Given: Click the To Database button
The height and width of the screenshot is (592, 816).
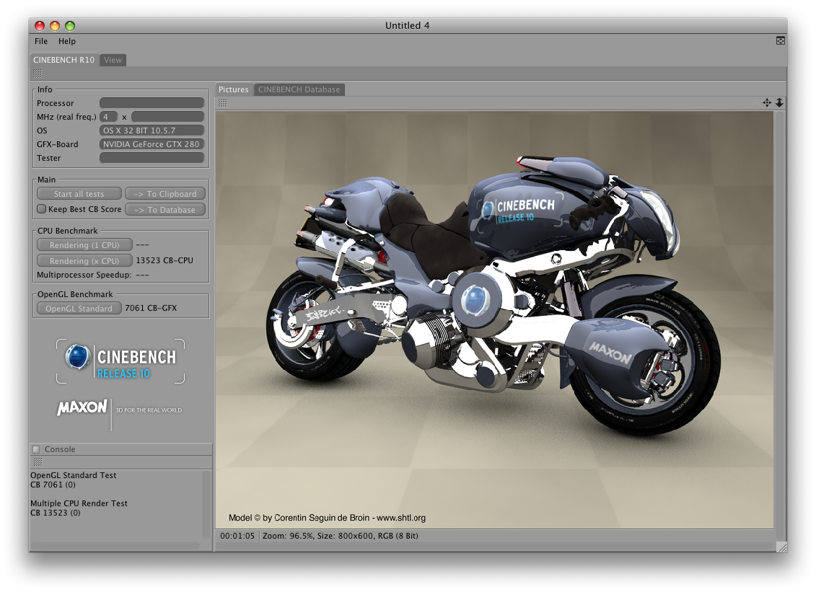Looking at the screenshot, I should pos(165,210).
